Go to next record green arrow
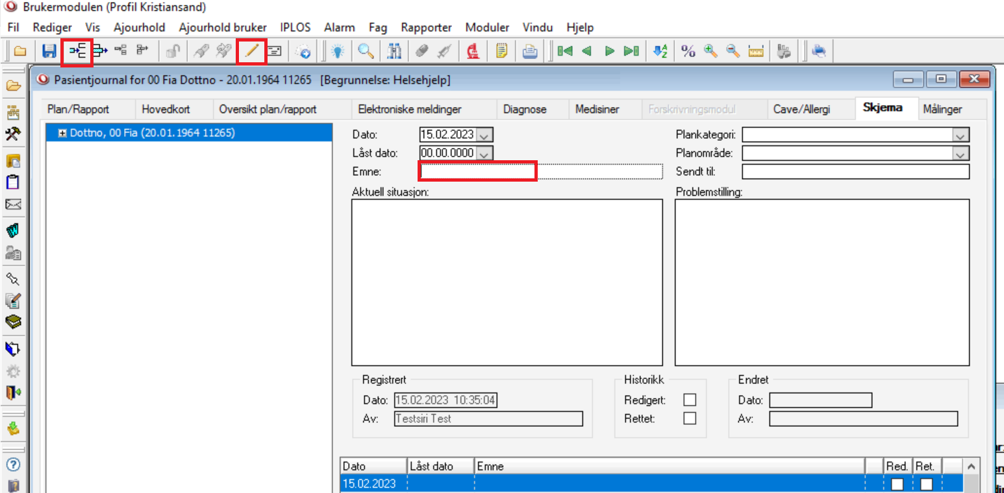The image size is (1004, 493). (x=609, y=51)
